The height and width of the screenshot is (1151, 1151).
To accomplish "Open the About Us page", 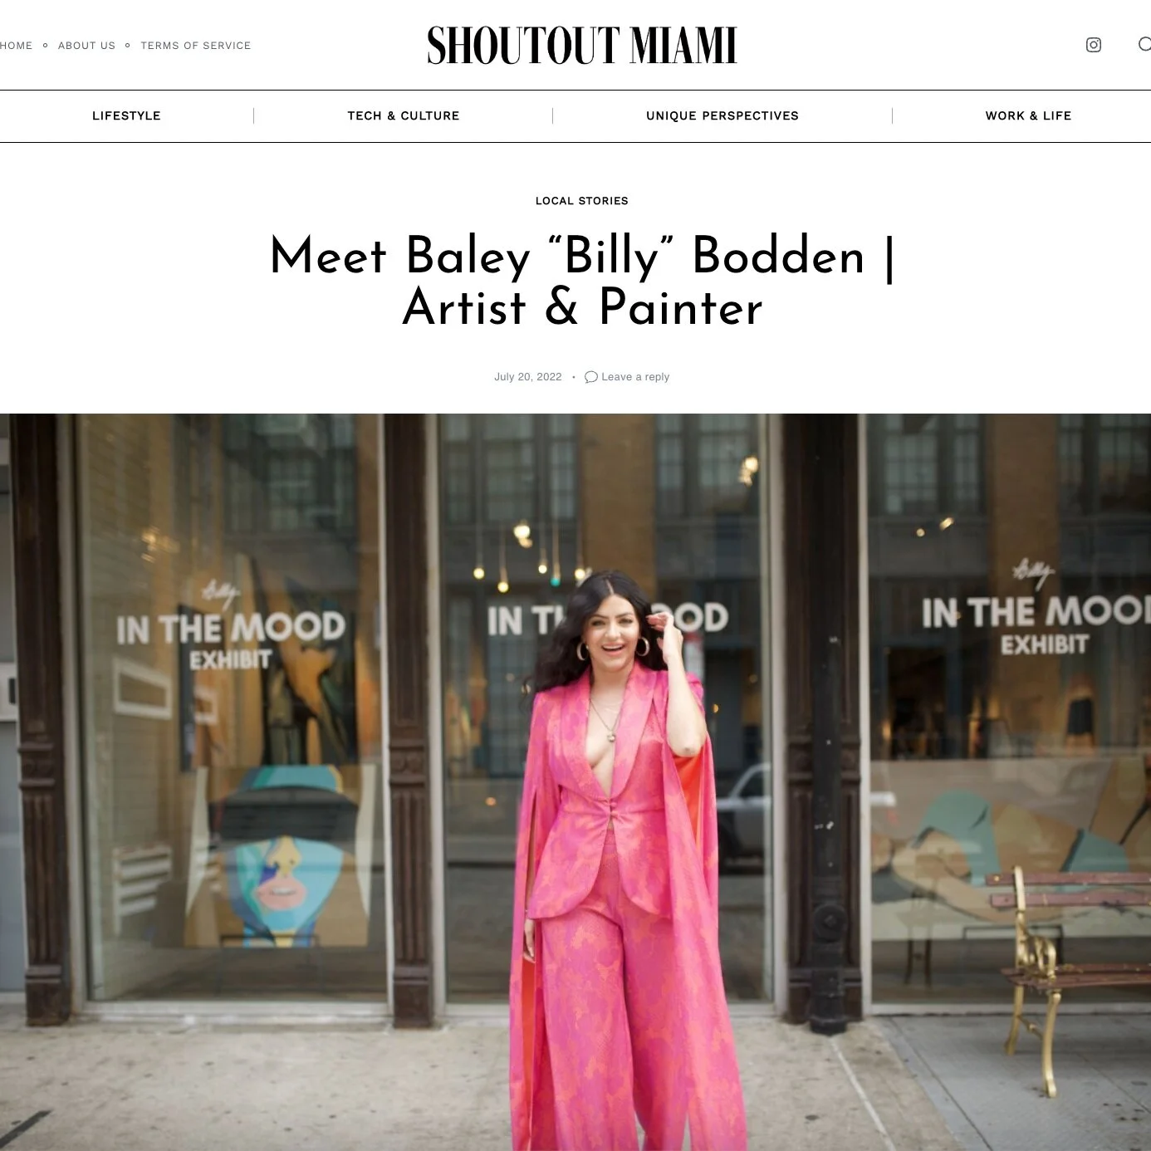I will coord(86,46).
